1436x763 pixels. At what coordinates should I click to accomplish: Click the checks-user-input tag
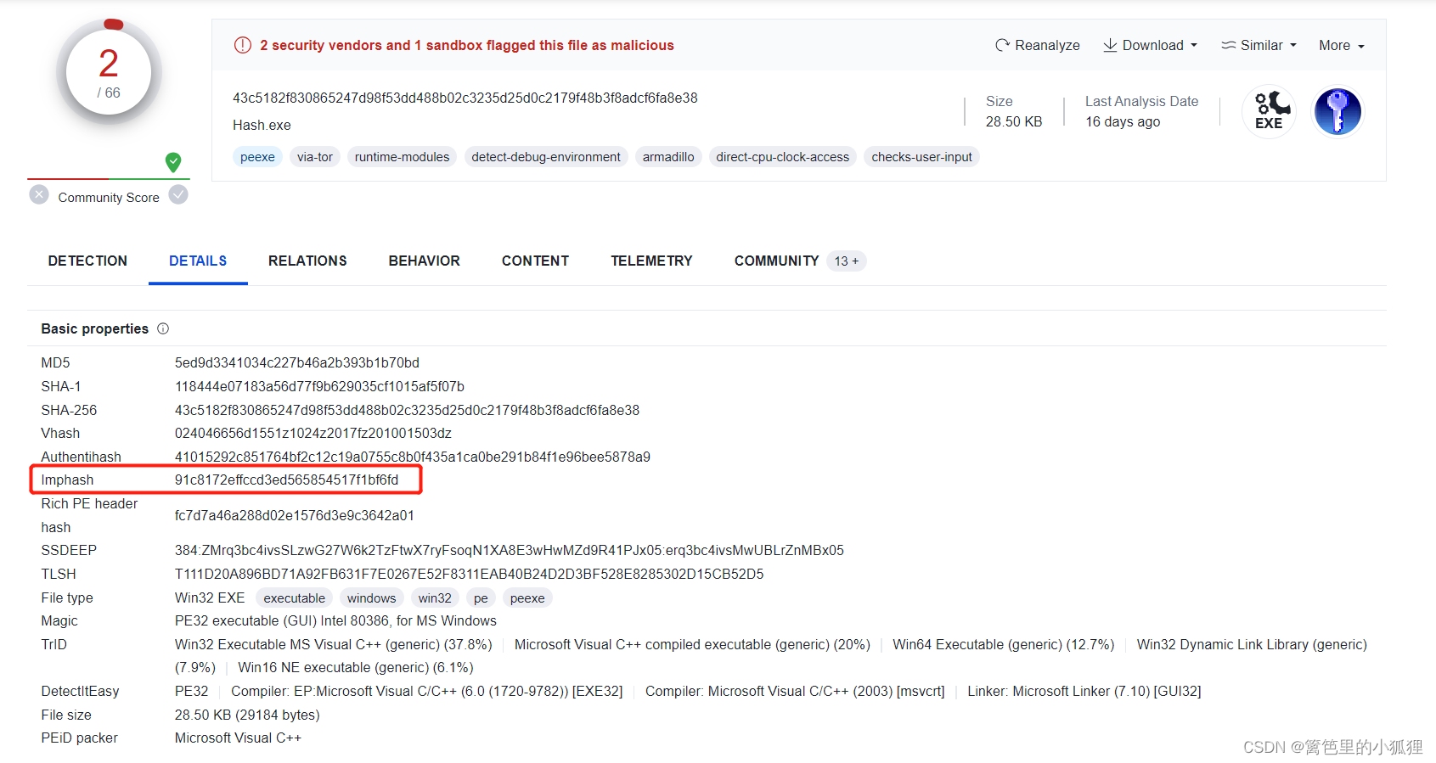point(921,157)
